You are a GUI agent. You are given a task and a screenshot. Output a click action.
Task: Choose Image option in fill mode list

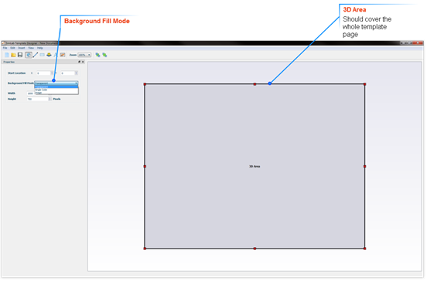pyautogui.click(x=39, y=93)
